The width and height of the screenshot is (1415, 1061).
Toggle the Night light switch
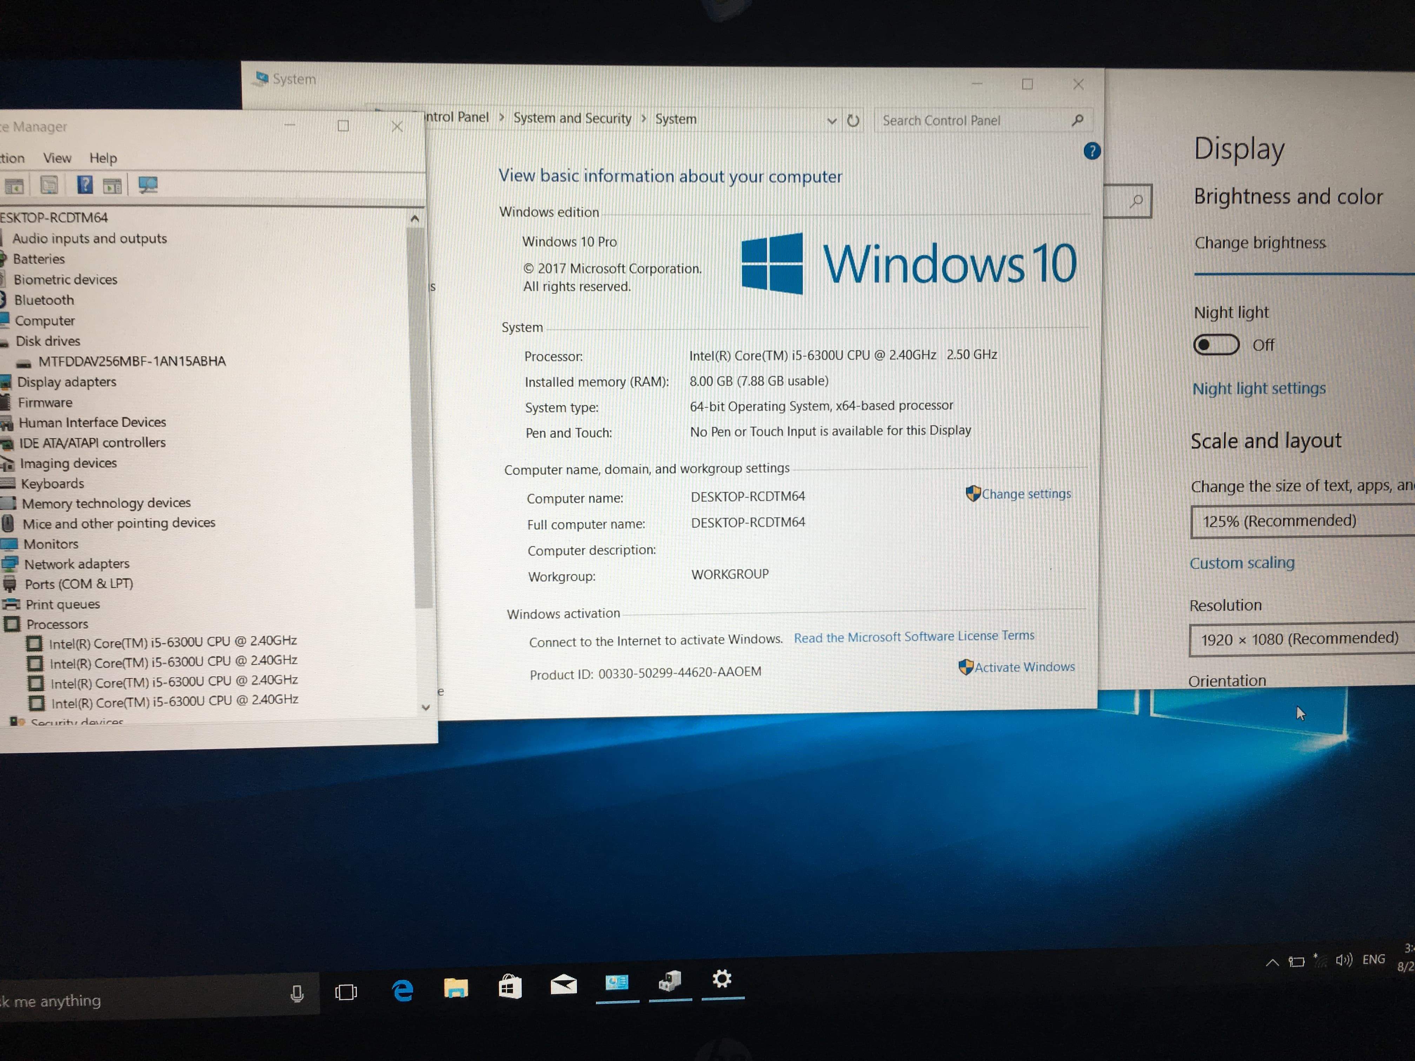coord(1216,345)
